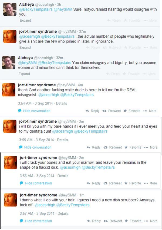Expand the Alcheya tweet from 32m ago

(x=24, y=74)
